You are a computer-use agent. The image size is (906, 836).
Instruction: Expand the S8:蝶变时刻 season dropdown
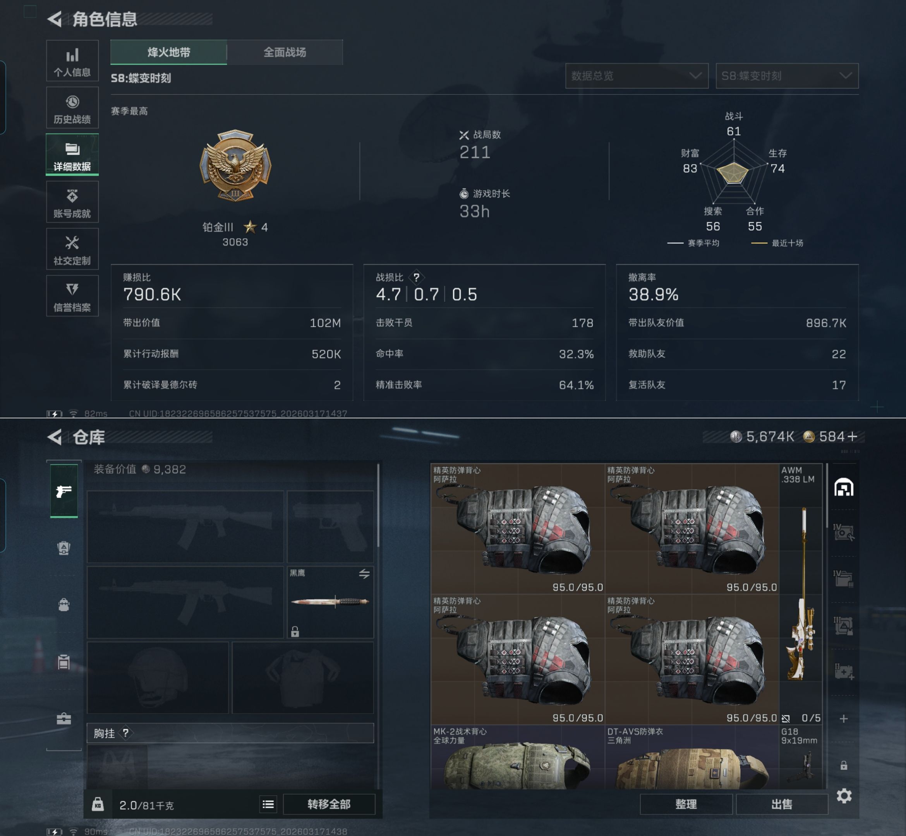click(x=787, y=76)
